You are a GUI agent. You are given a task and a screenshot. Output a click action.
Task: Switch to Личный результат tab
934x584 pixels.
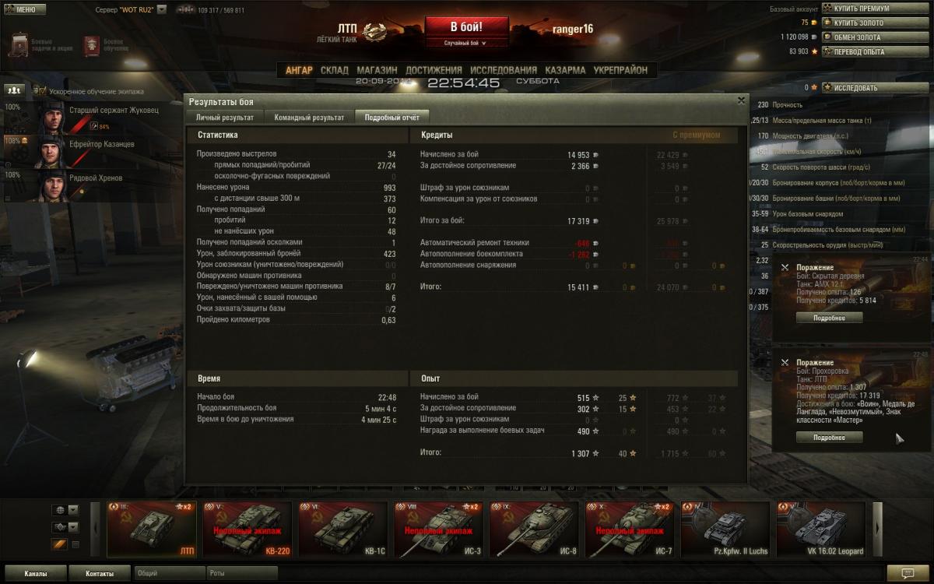tap(225, 118)
